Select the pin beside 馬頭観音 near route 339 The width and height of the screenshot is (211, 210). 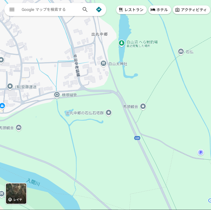143,106
